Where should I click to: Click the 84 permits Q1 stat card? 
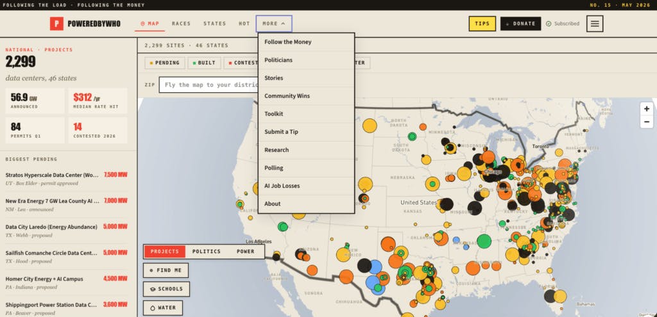pyautogui.click(x=35, y=130)
